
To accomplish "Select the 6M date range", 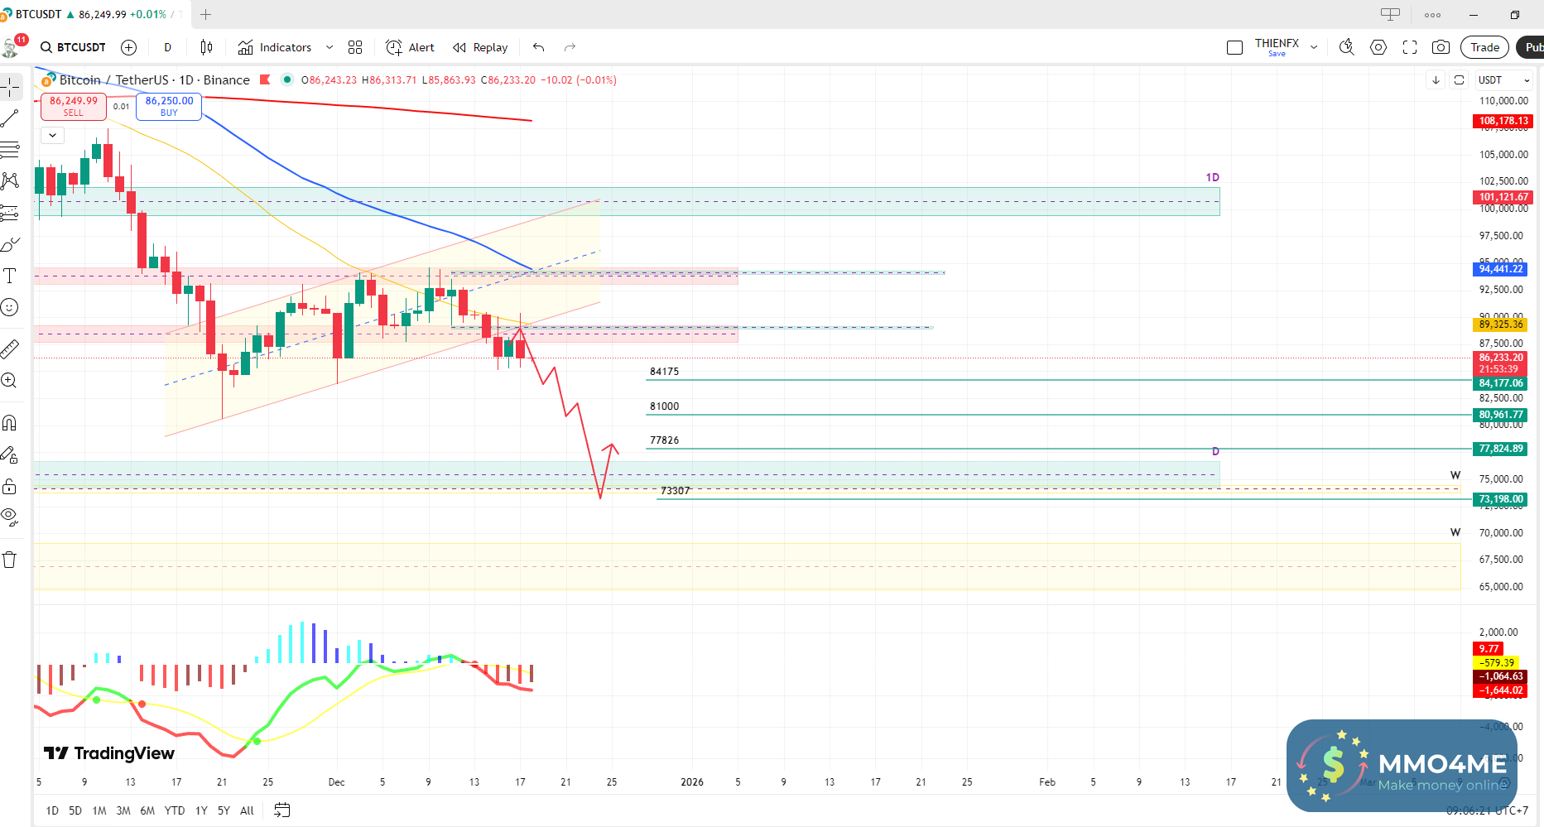I will pyautogui.click(x=147, y=810).
